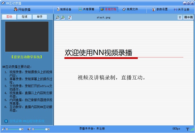This screenshot has width=195, height=133.
Task: Click the dark video preview area
Action: tap(27, 37)
